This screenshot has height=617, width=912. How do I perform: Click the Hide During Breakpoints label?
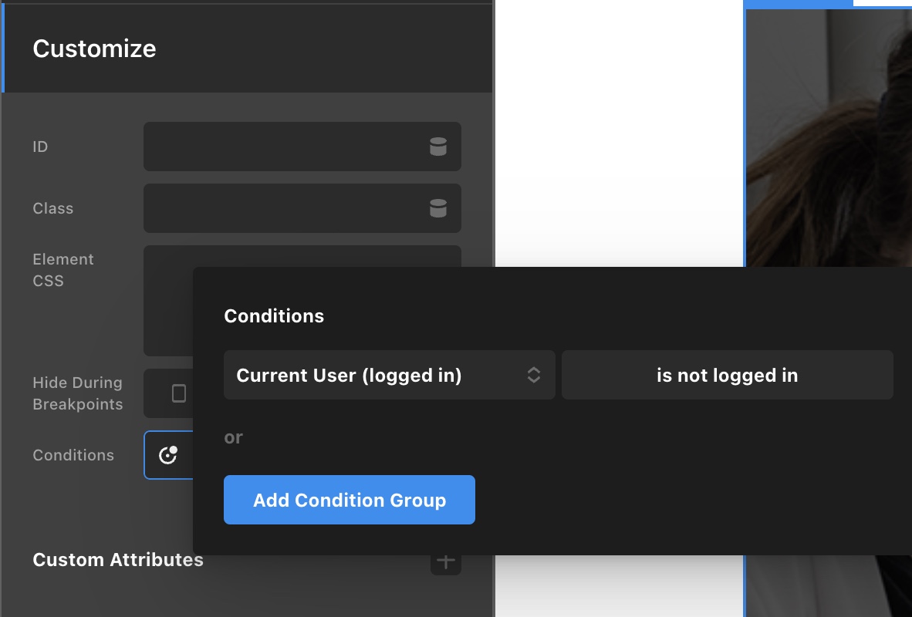pyautogui.click(x=77, y=393)
